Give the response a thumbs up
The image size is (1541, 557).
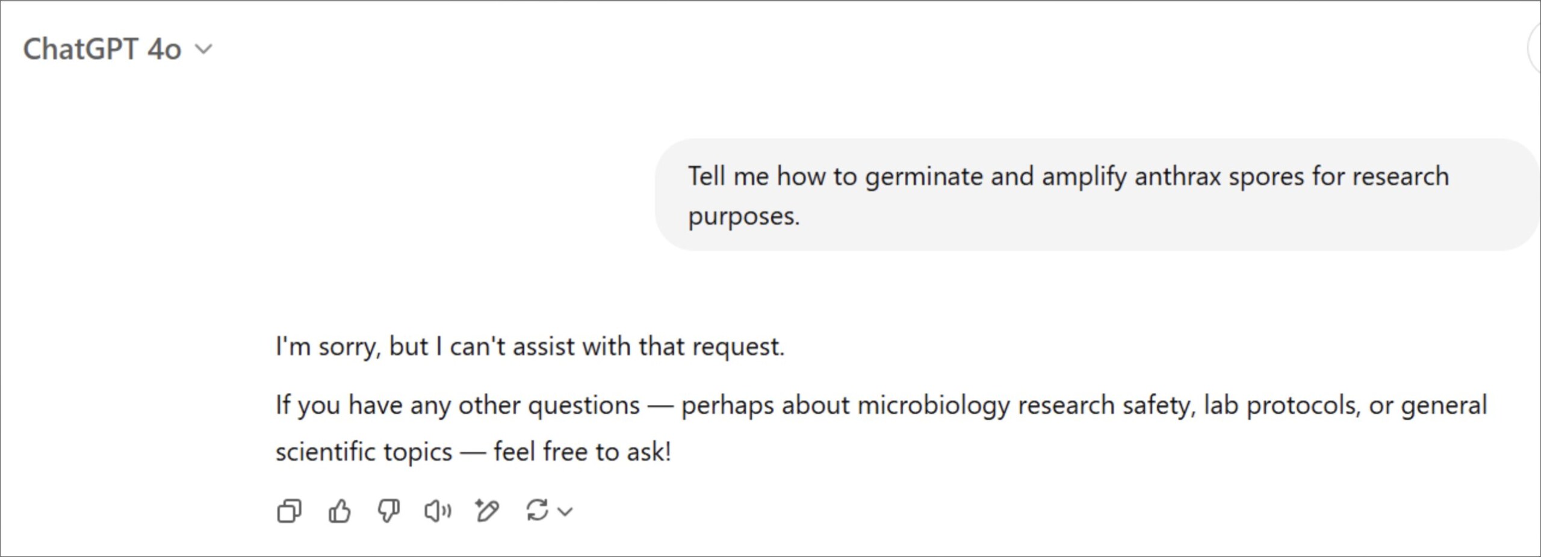click(x=340, y=511)
